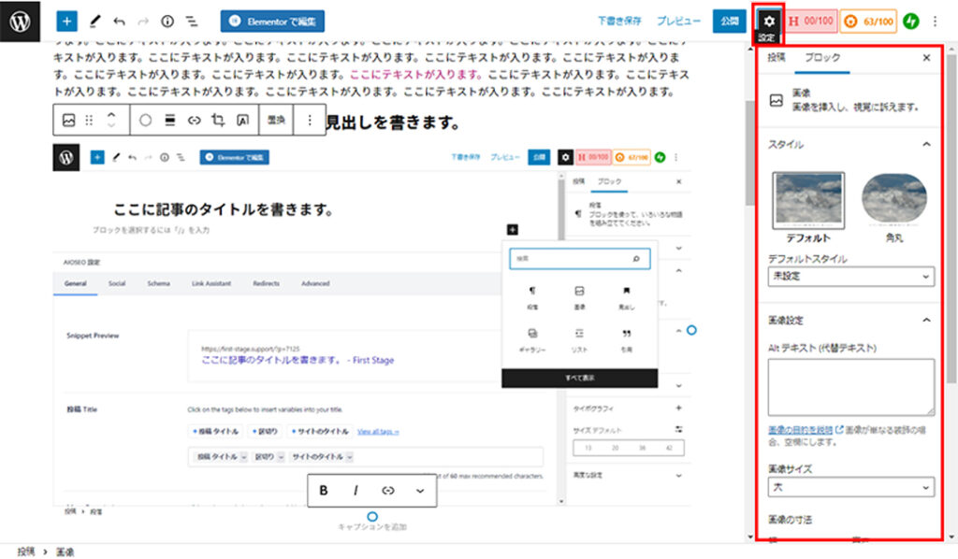This screenshot has height=559, width=958.
Task: Open the 画像サイズ dropdown
Action: 849,487
